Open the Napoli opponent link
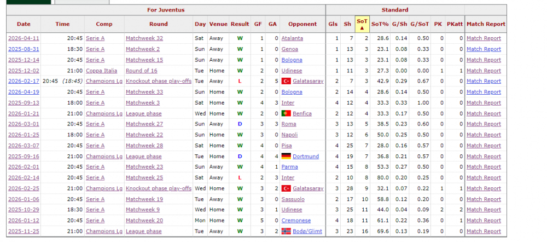547x242 pixels. click(x=289, y=135)
